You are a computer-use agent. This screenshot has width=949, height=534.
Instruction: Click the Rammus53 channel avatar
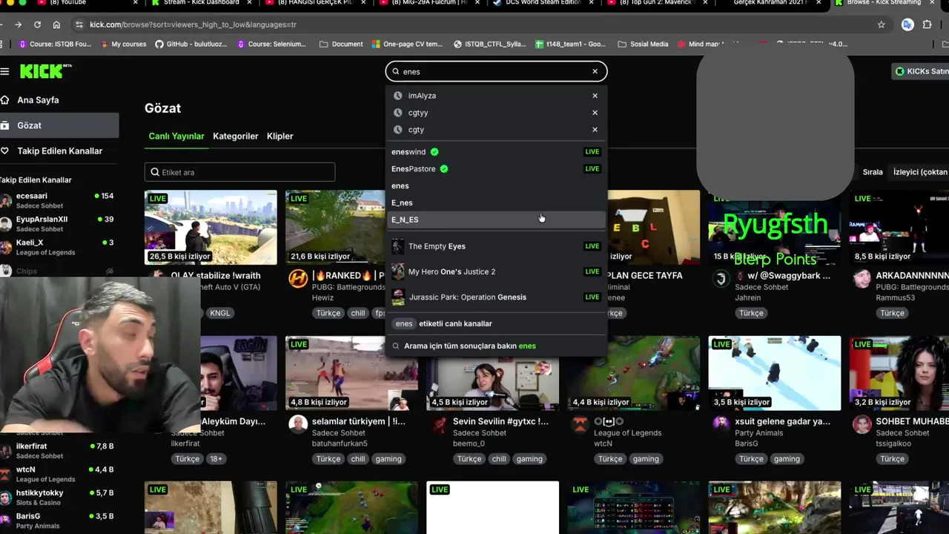(862, 279)
